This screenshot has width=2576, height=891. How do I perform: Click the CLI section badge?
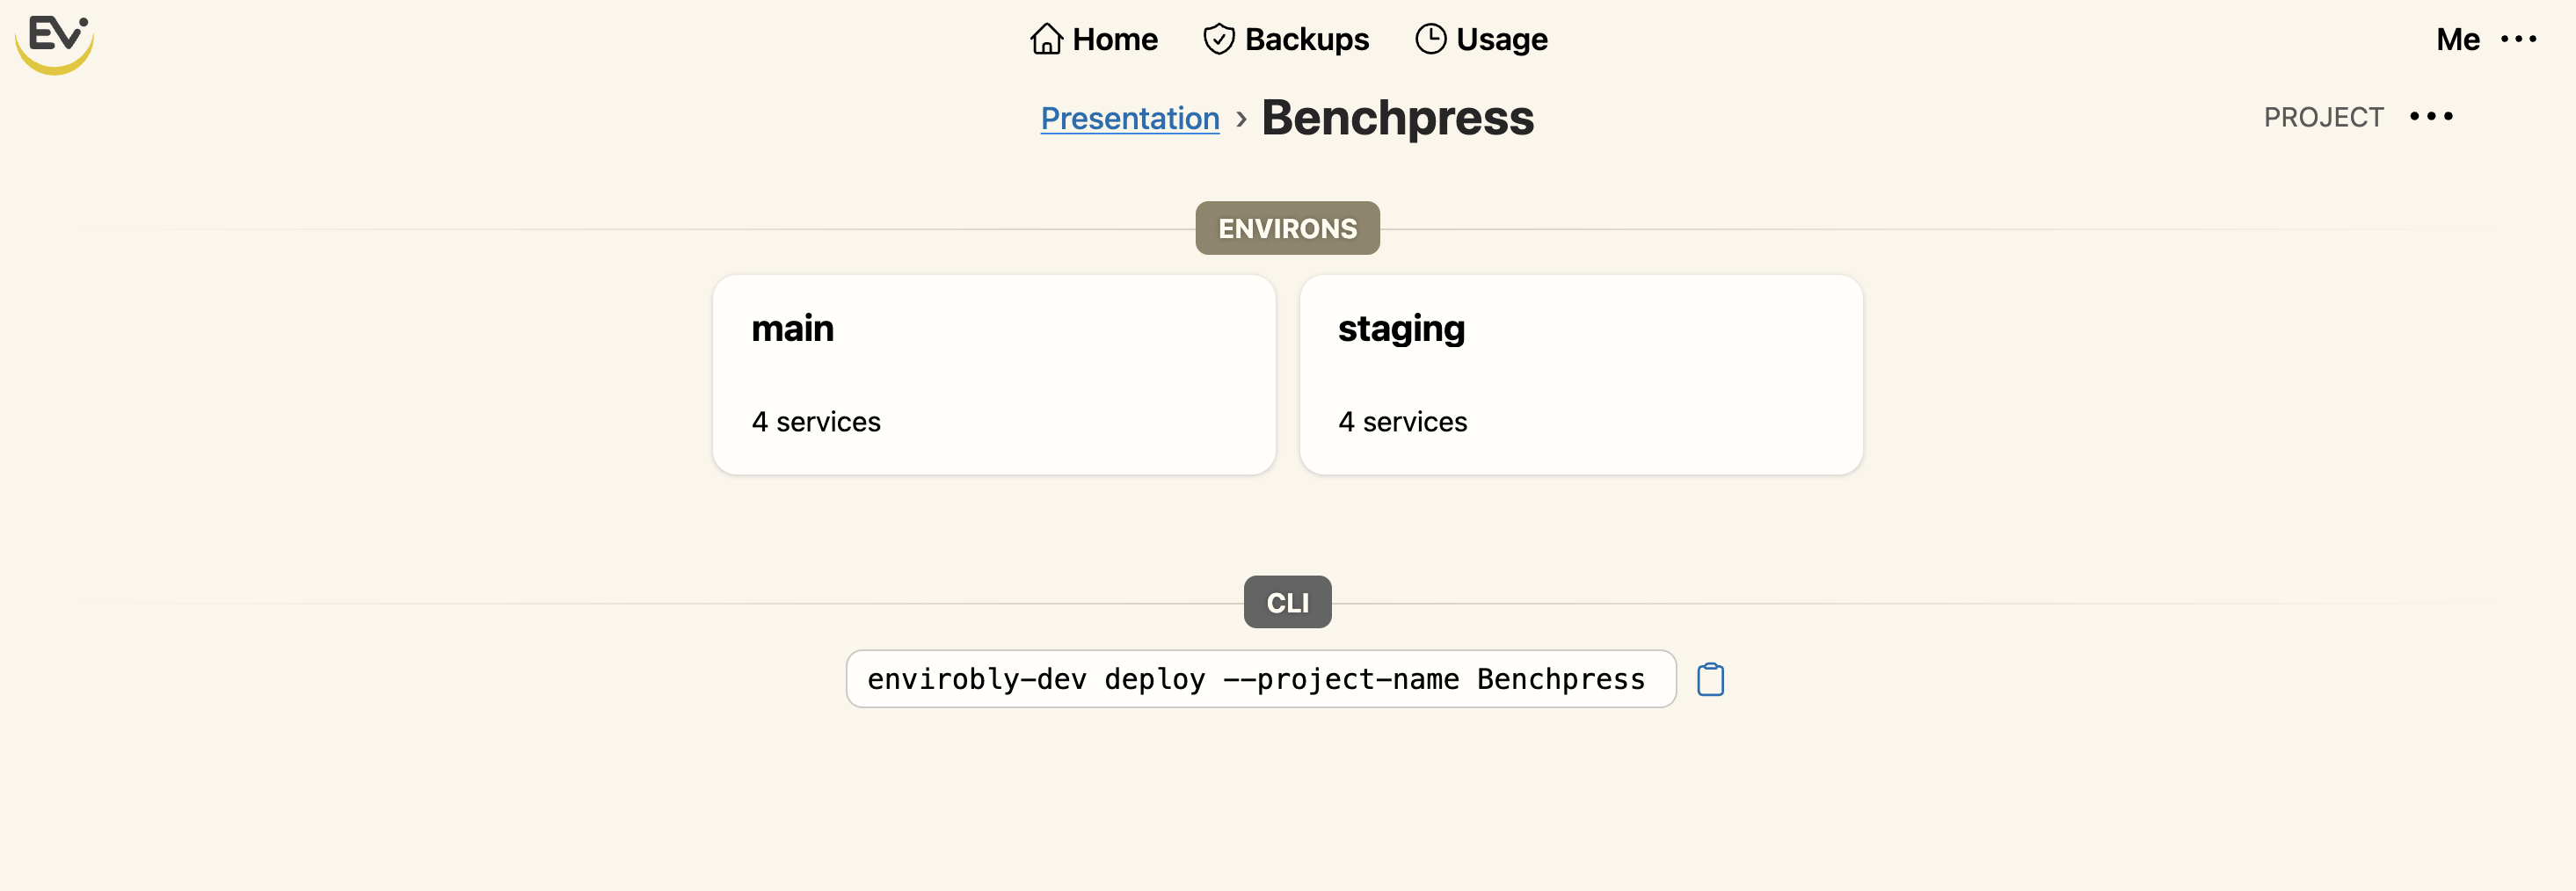(x=1287, y=602)
